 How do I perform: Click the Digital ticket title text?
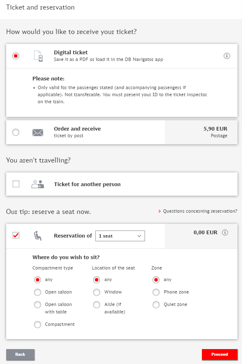point(71,53)
